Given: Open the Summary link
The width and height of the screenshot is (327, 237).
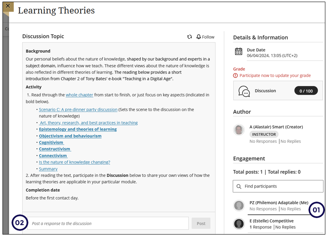Looking at the screenshot, I should [x=48, y=169].
